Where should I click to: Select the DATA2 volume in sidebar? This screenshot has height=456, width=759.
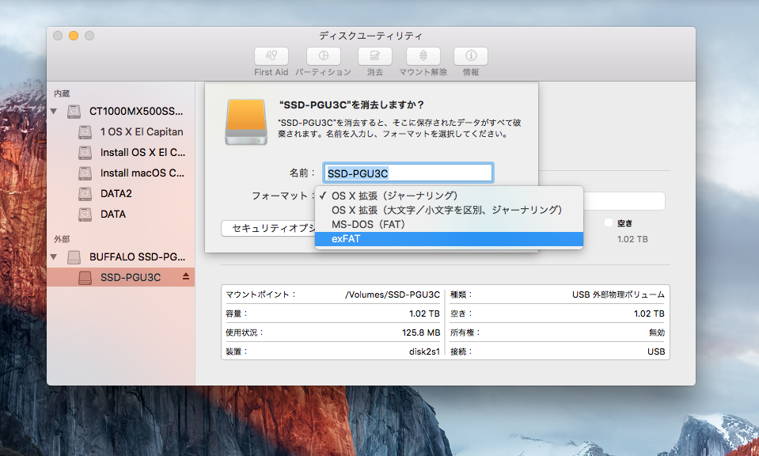[116, 193]
